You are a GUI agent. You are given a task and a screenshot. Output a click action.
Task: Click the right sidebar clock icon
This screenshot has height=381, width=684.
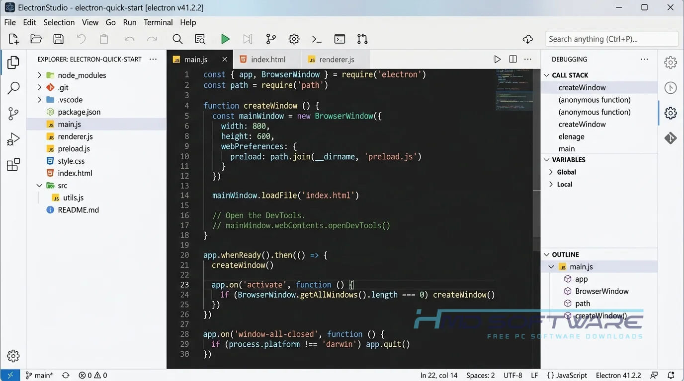[671, 88]
